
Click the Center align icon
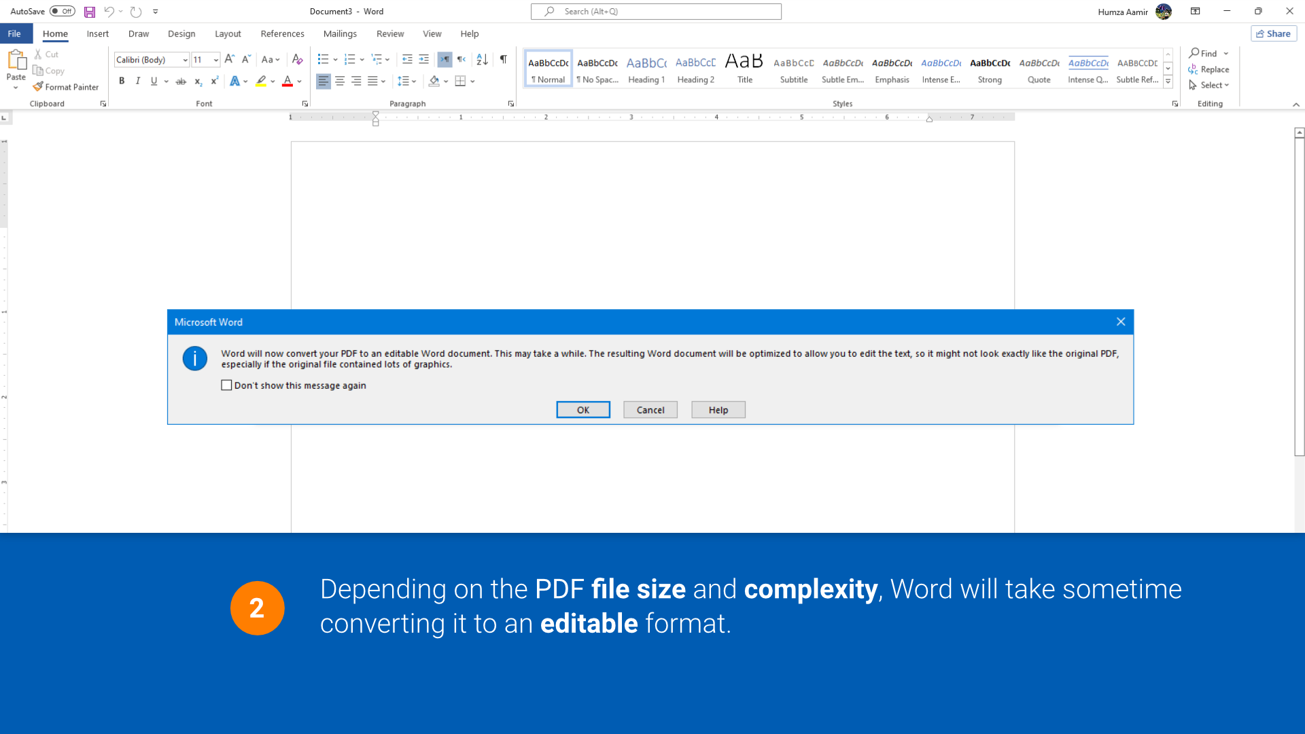point(340,81)
